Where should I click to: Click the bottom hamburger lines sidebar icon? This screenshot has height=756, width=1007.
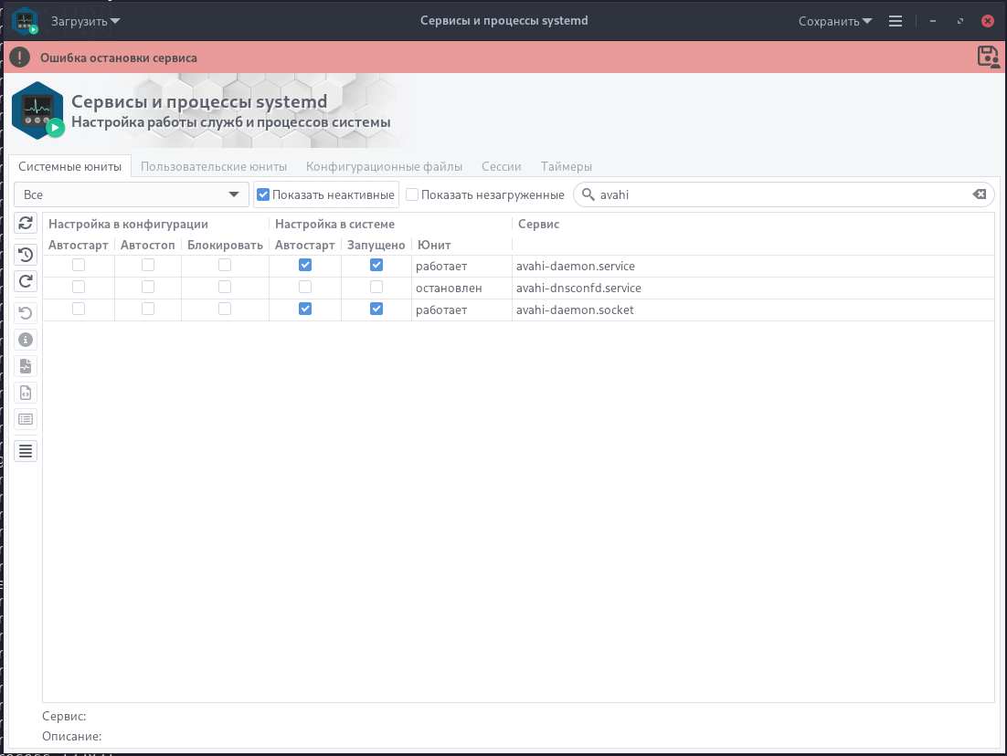26,450
